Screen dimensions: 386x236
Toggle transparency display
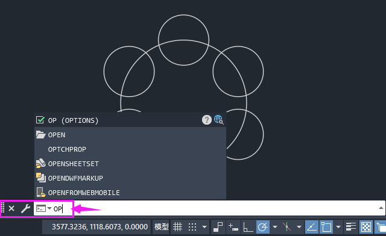(x=366, y=226)
